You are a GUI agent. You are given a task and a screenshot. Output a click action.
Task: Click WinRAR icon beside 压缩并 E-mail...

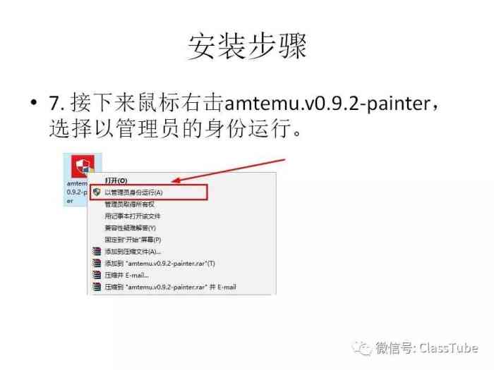pyautogui.click(x=97, y=275)
